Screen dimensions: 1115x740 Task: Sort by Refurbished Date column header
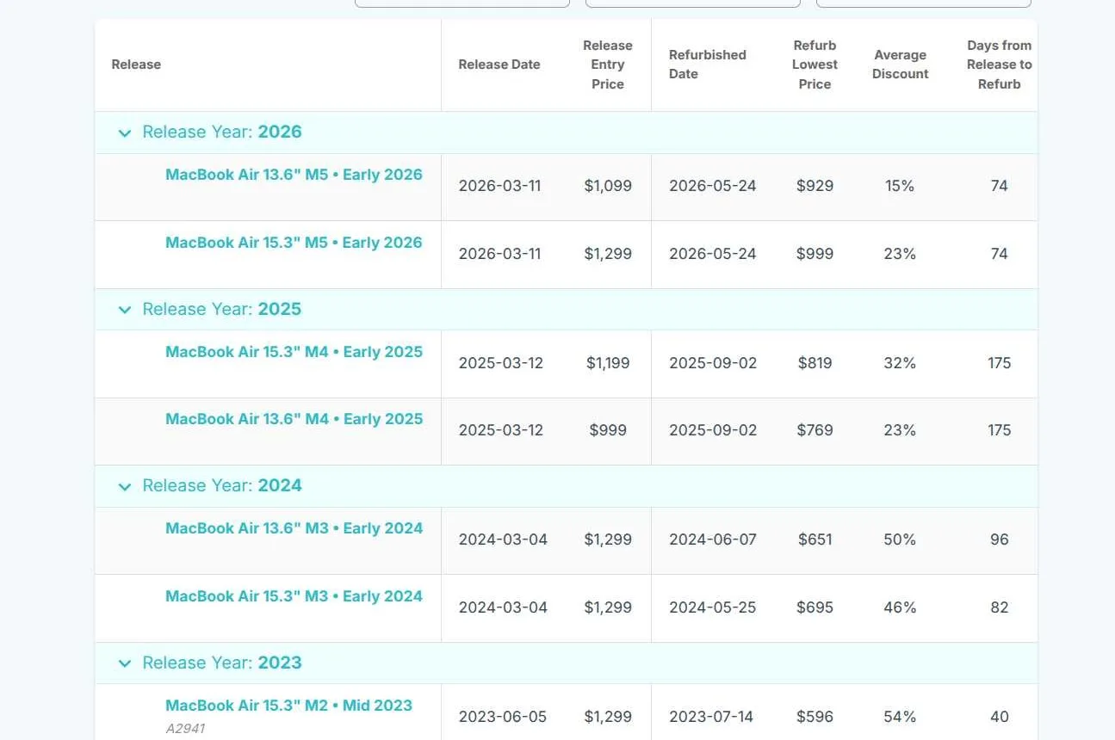(708, 65)
